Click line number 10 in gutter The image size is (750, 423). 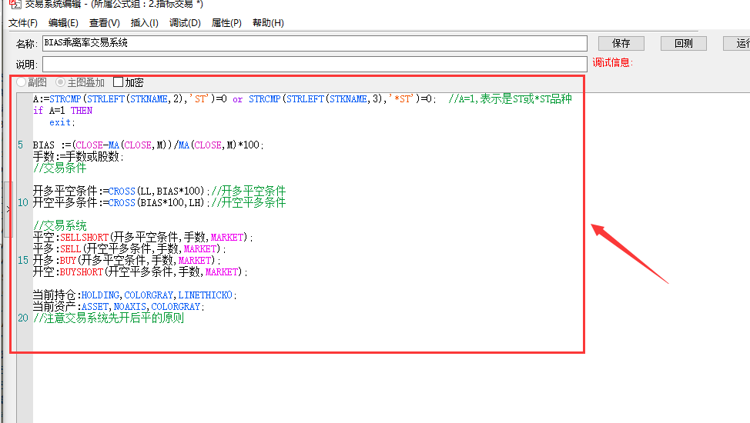(23, 202)
